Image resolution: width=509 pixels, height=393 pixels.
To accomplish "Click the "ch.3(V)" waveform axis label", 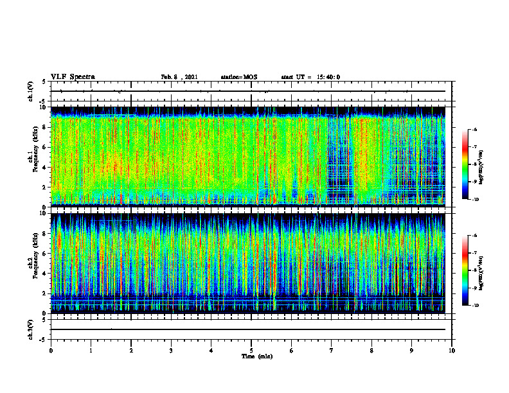I will click(31, 329).
